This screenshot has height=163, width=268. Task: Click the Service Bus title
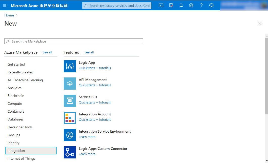(88, 97)
